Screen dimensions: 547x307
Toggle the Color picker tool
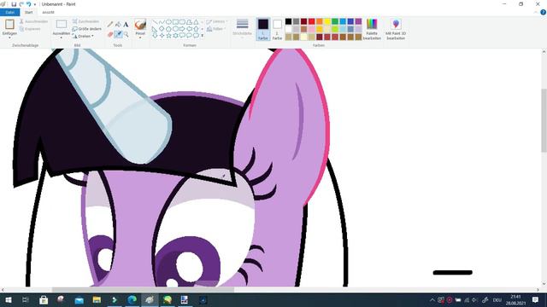(118, 34)
